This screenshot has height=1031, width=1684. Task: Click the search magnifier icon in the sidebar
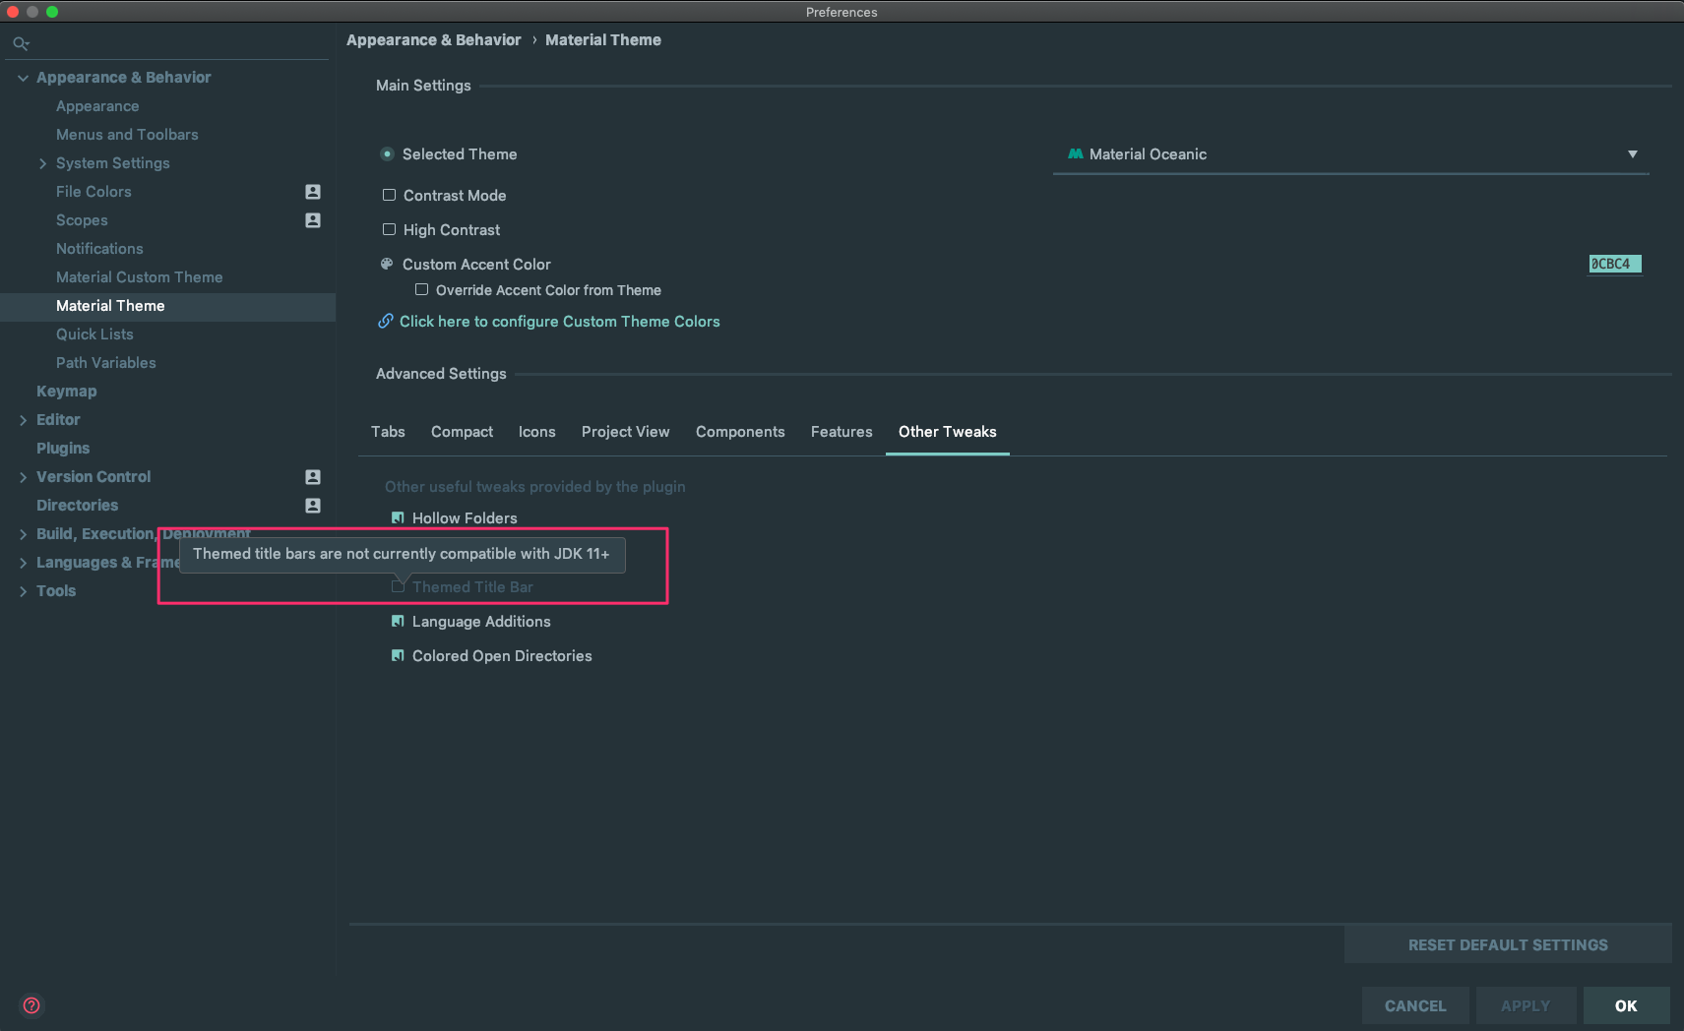[21, 43]
